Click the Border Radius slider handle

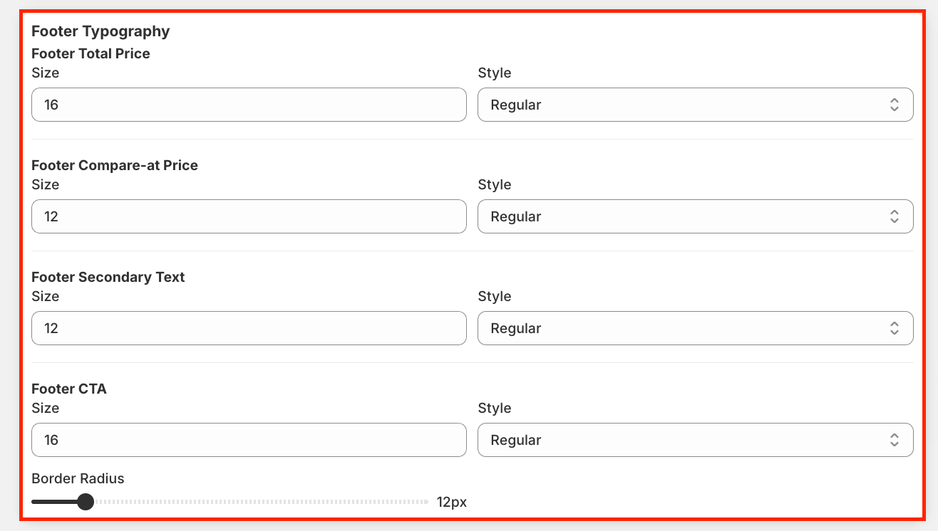[86, 502]
